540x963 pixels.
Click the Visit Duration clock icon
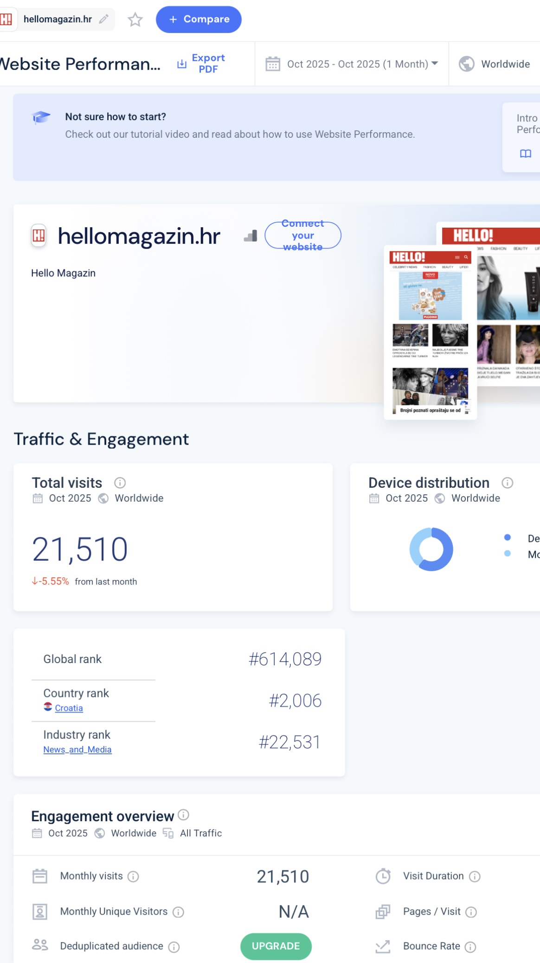coord(383,876)
